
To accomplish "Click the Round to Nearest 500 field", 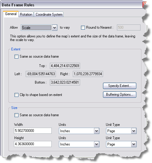I will point(129,27).
